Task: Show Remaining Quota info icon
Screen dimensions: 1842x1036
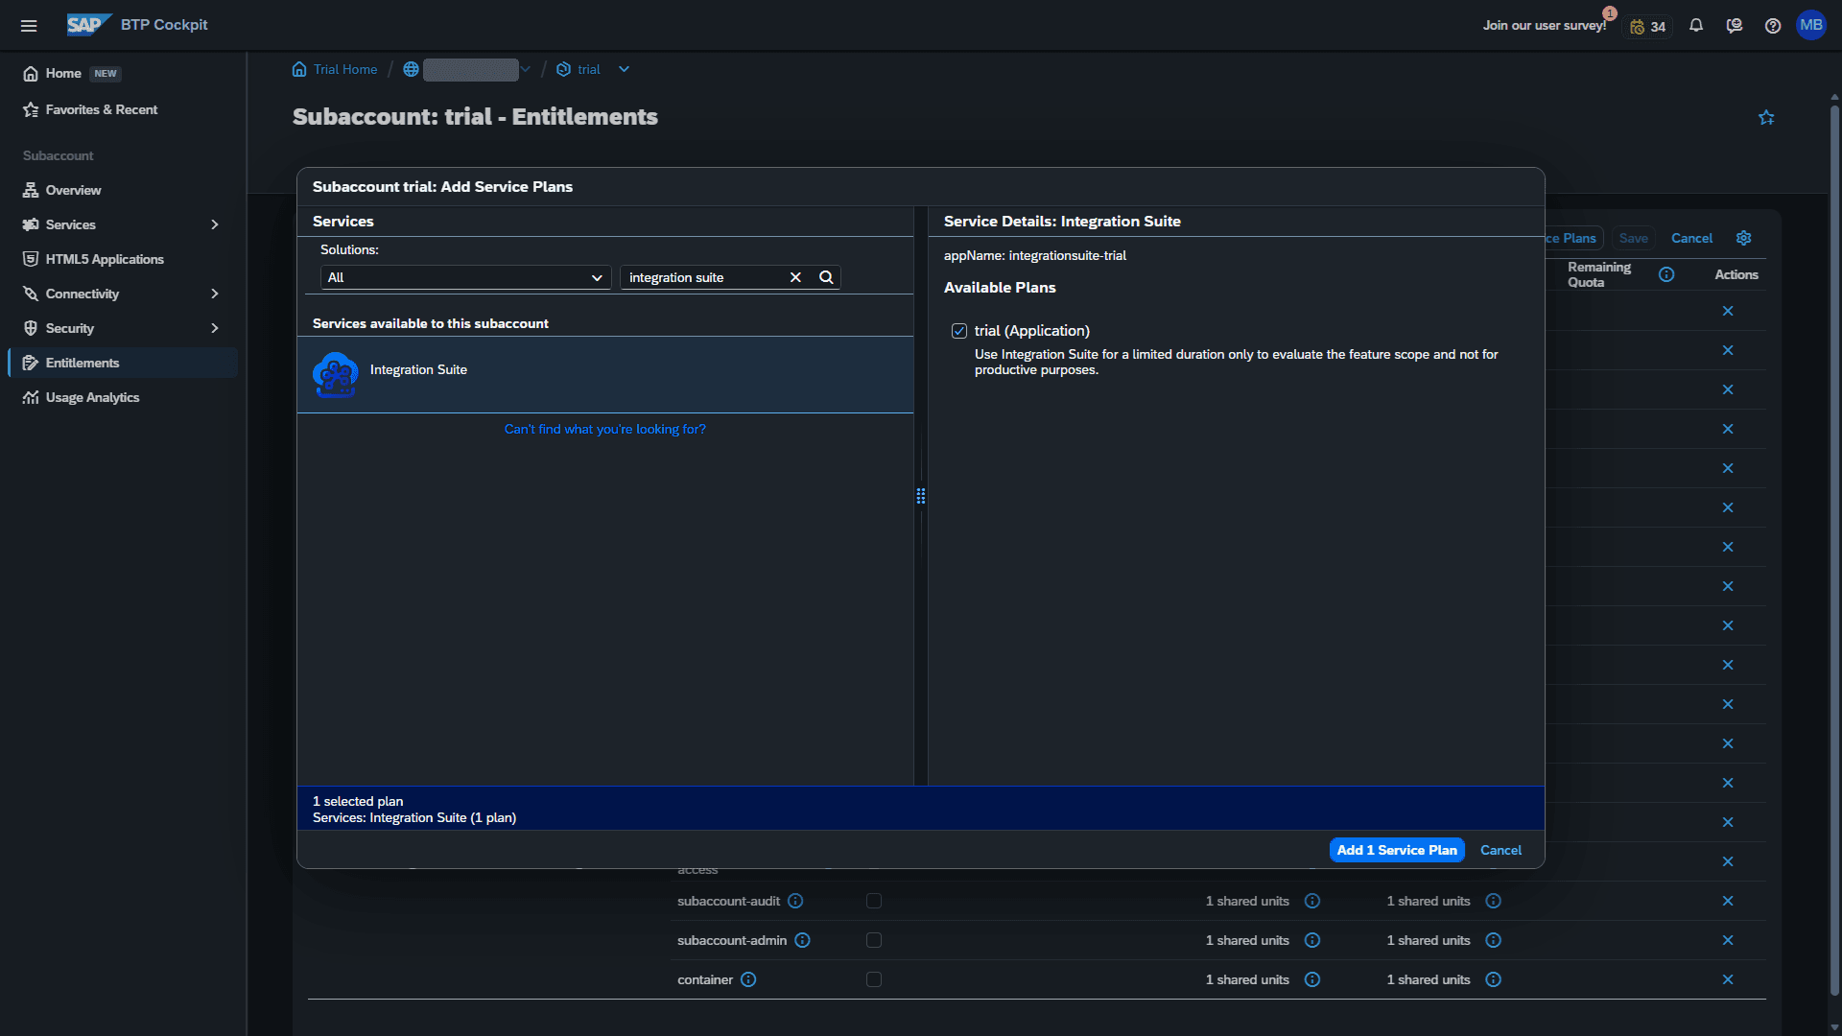Action: pos(1666,275)
